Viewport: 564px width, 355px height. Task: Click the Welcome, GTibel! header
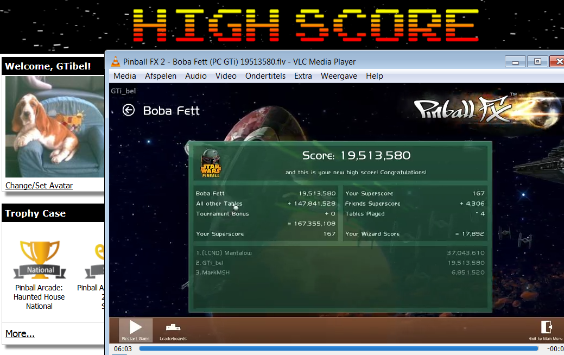48,66
